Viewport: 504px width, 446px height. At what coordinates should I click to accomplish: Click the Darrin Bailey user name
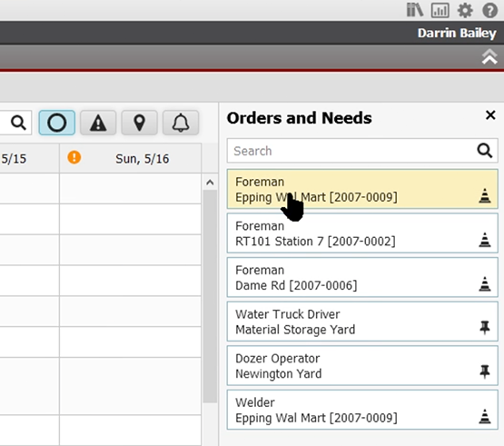pyautogui.click(x=457, y=33)
